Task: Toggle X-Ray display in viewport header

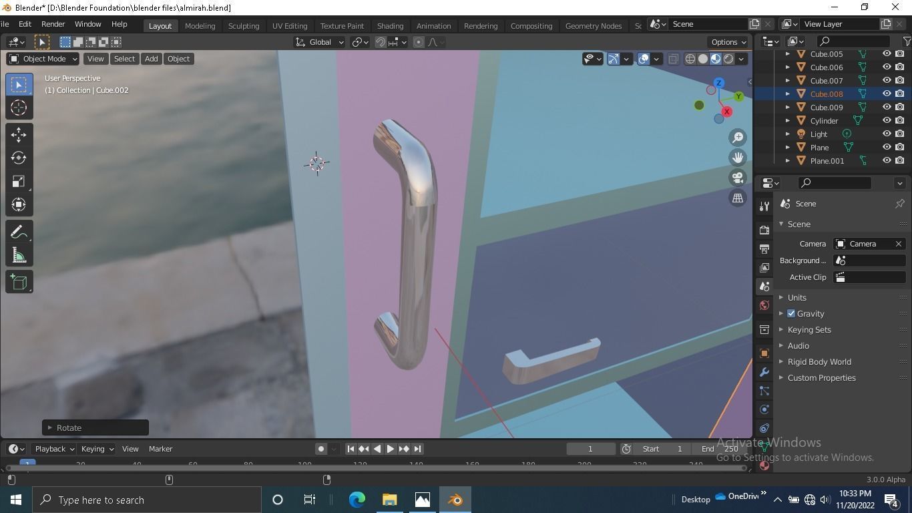Action: 673,59
